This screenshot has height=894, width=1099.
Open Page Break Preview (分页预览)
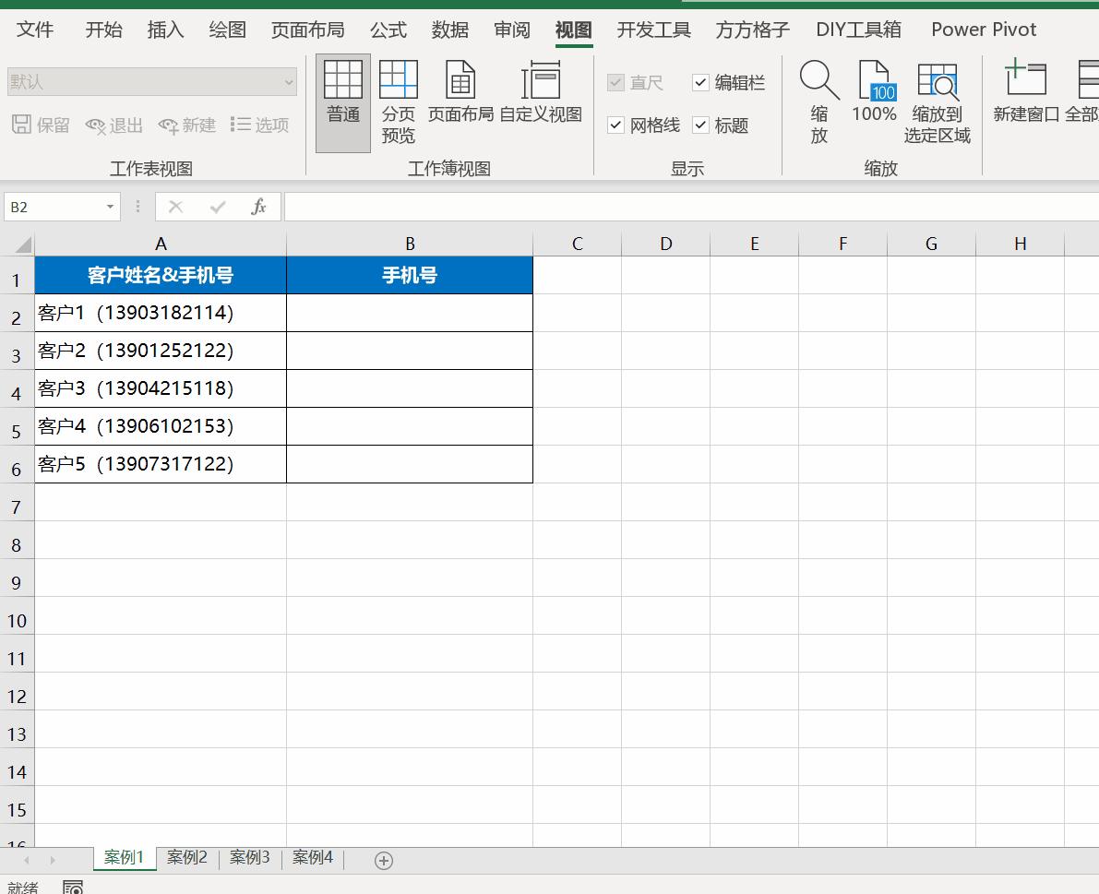click(x=398, y=103)
